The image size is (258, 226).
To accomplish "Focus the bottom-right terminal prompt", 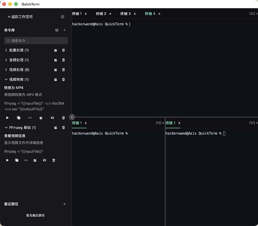I will [x=196, y=133].
